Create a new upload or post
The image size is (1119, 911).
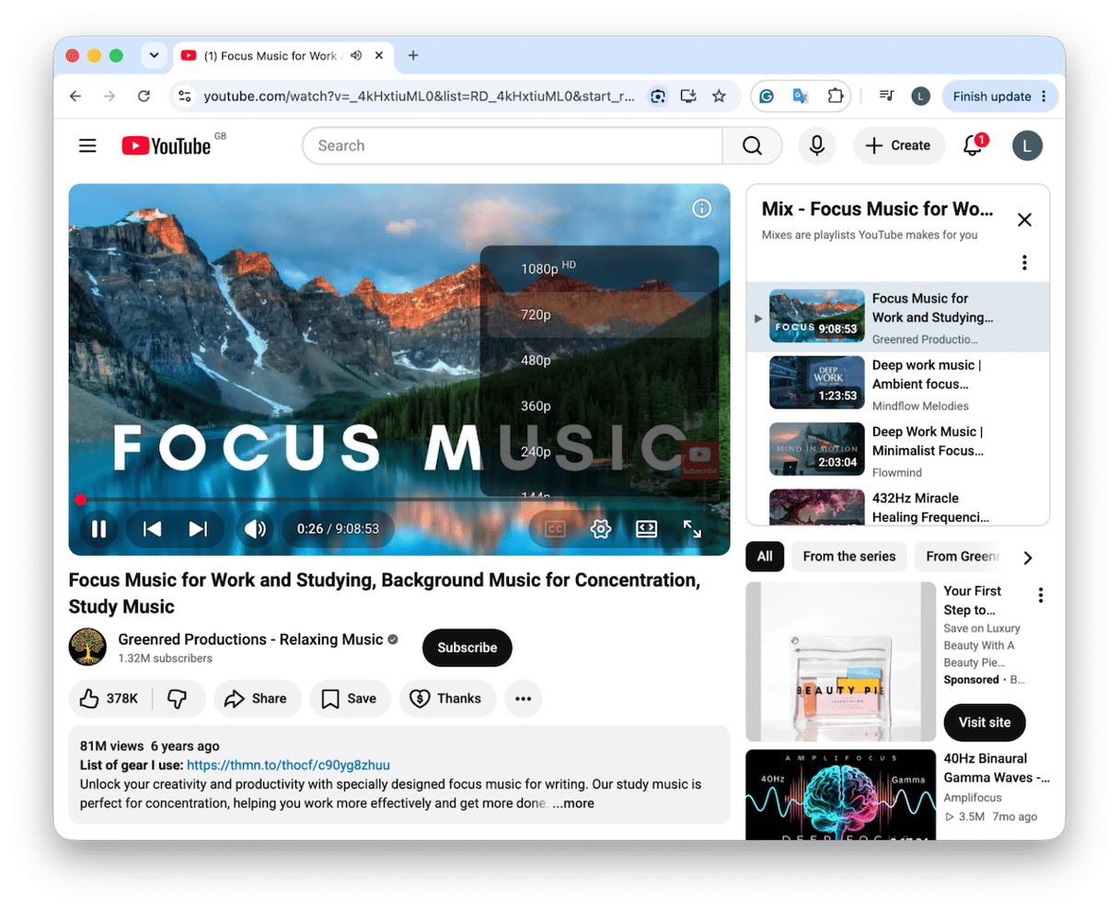(898, 145)
